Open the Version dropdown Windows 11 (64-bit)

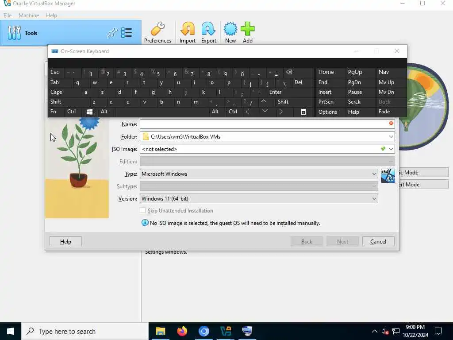tap(259, 199)
